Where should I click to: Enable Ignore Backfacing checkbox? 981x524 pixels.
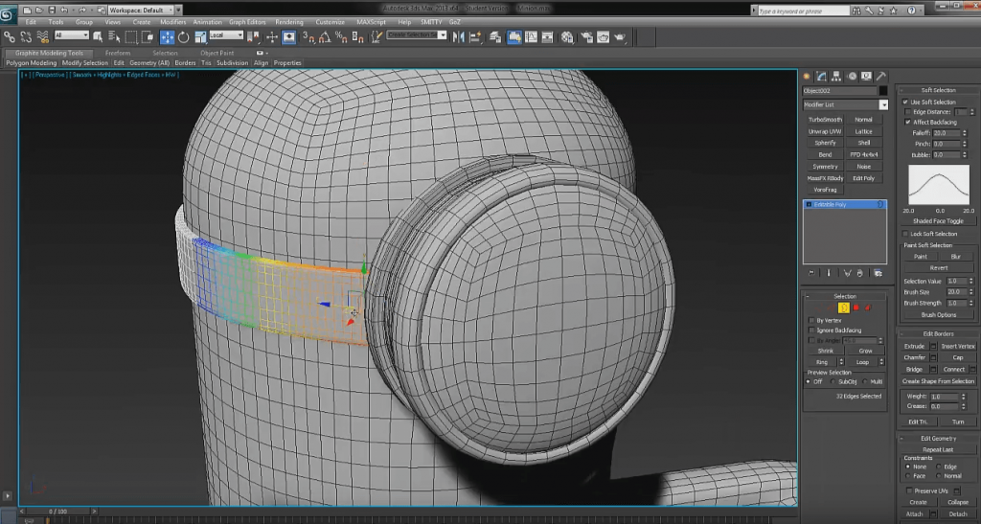point(812,330)
